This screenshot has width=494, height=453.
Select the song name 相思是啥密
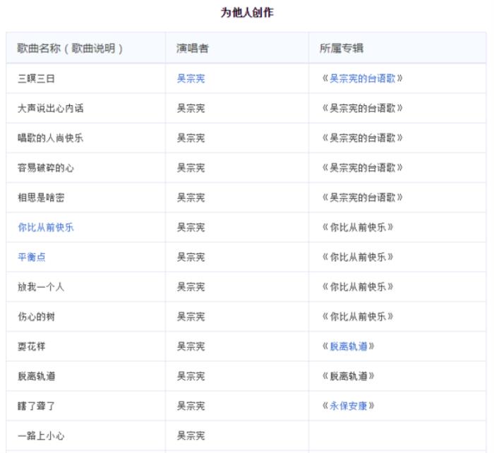(x=41, y=198)
